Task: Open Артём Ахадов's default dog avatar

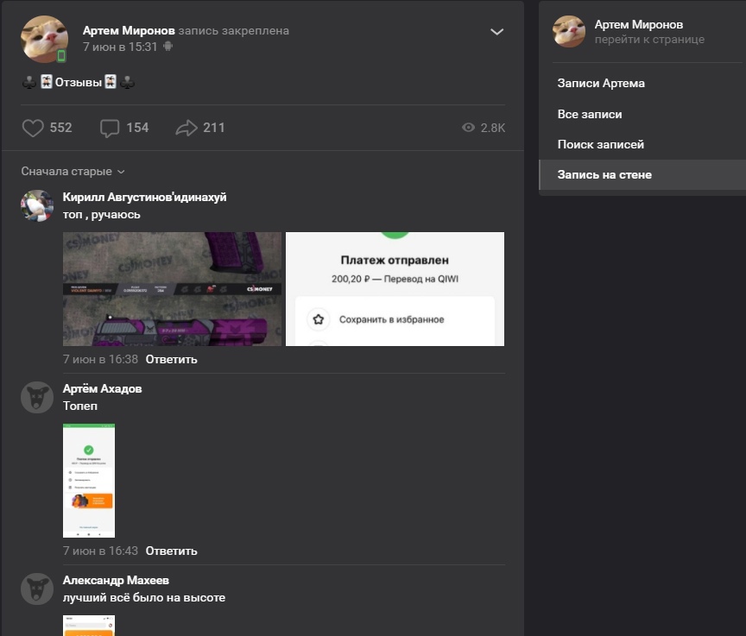Action: (37, 398)
